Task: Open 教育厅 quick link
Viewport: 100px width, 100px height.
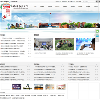Action: (13, 96)
